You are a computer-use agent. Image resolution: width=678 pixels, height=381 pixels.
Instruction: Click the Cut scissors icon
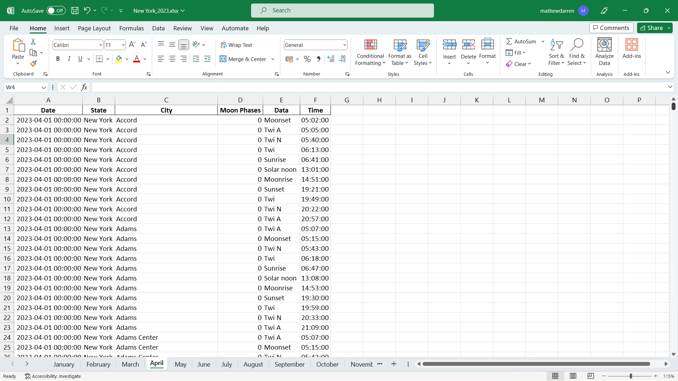[x=33, y=42]
